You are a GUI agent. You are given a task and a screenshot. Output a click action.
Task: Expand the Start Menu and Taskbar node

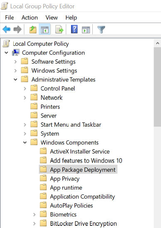(25, 125)
